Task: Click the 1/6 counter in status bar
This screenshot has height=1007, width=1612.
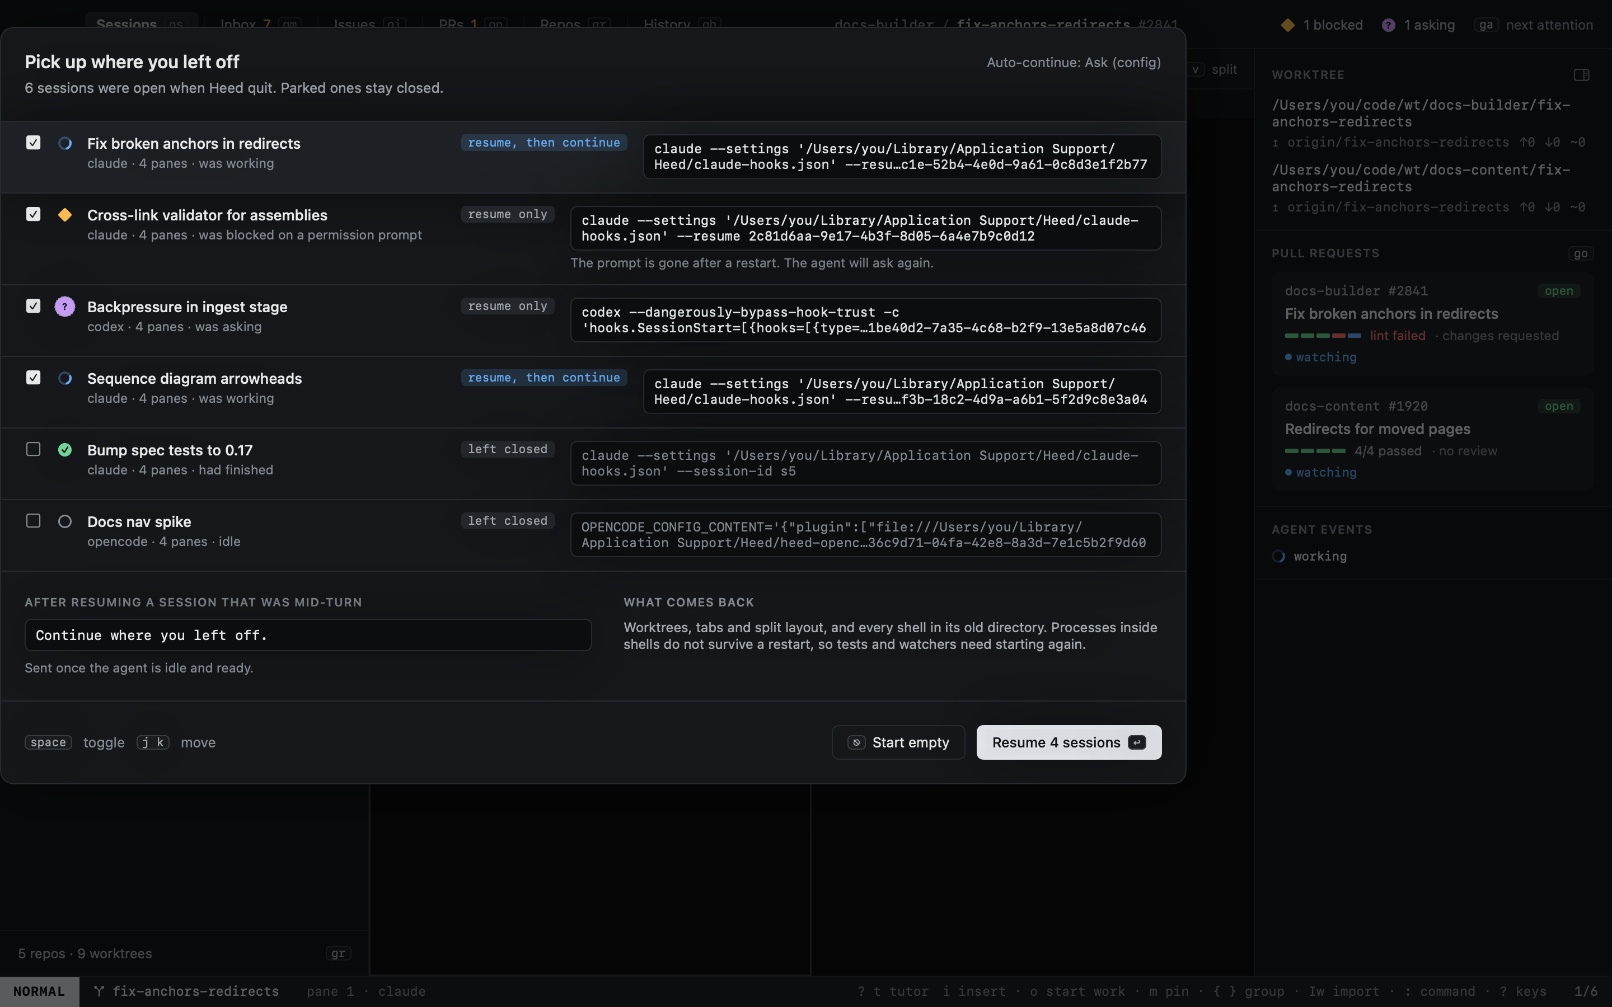Action: [1585, 991]
